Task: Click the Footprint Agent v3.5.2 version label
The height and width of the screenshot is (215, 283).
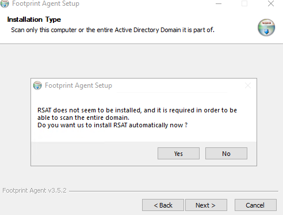Action: [35, 190]
